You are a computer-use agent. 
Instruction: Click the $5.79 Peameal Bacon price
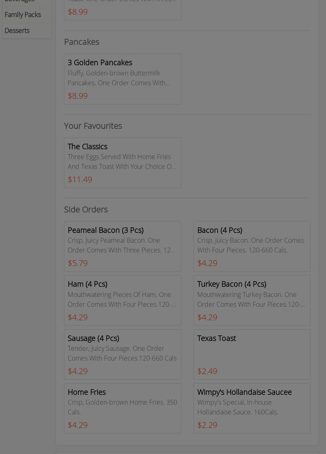(x=77, y=263)
